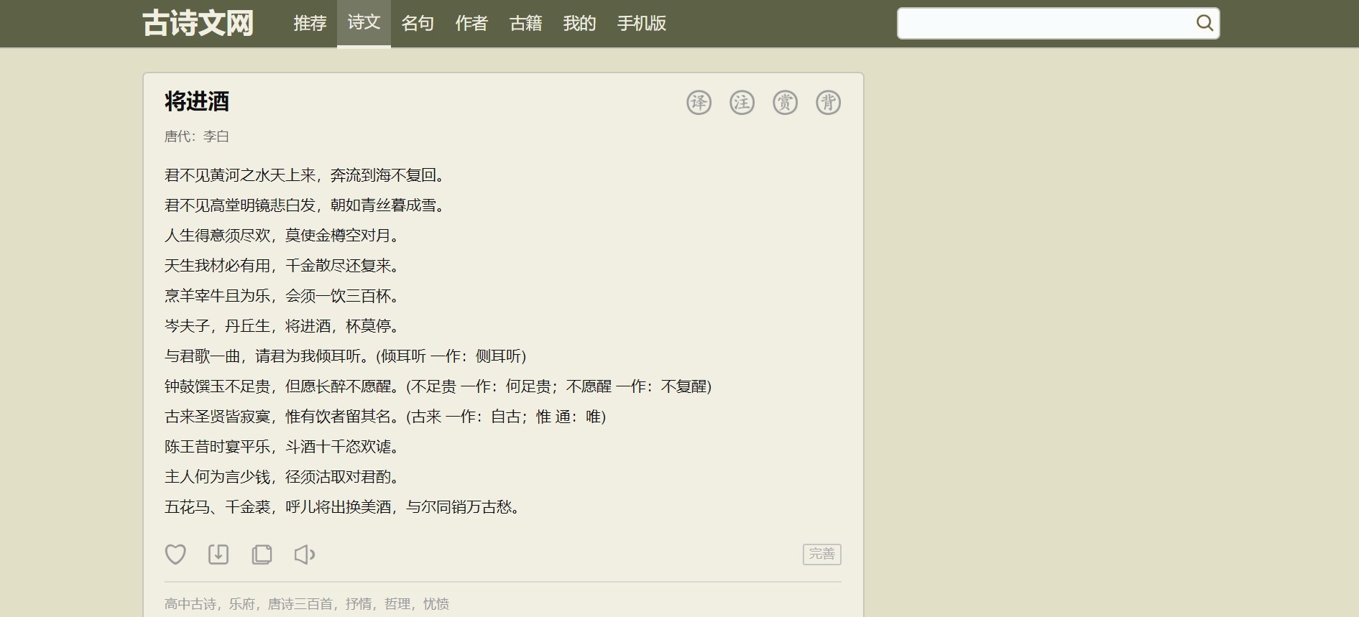Screen dimensions: 1359x617
Task: Open the 作者 navigation tab
Action: pyautogui.click(x=471, y=24)
